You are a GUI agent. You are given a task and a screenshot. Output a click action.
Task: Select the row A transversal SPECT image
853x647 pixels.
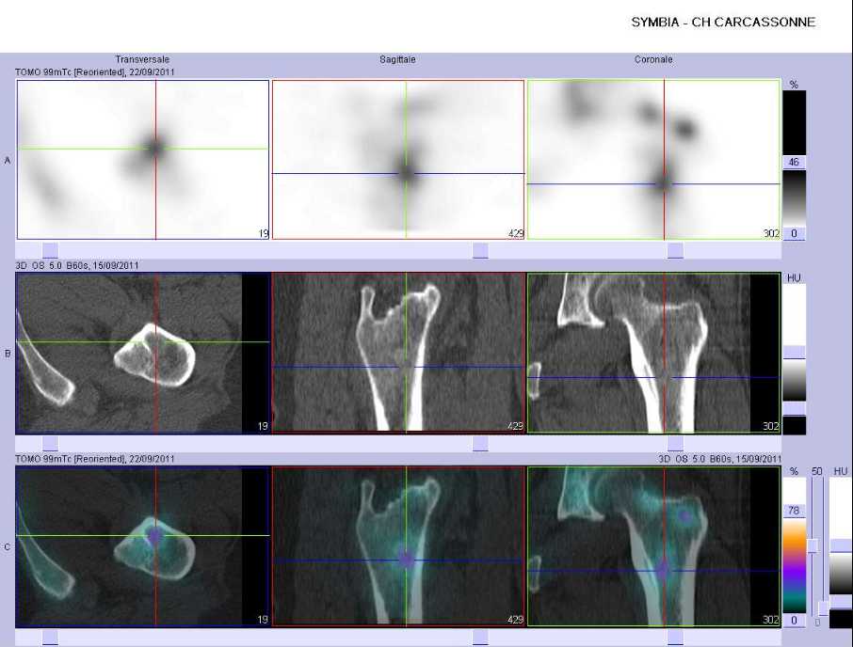click(x=143, y=160)
